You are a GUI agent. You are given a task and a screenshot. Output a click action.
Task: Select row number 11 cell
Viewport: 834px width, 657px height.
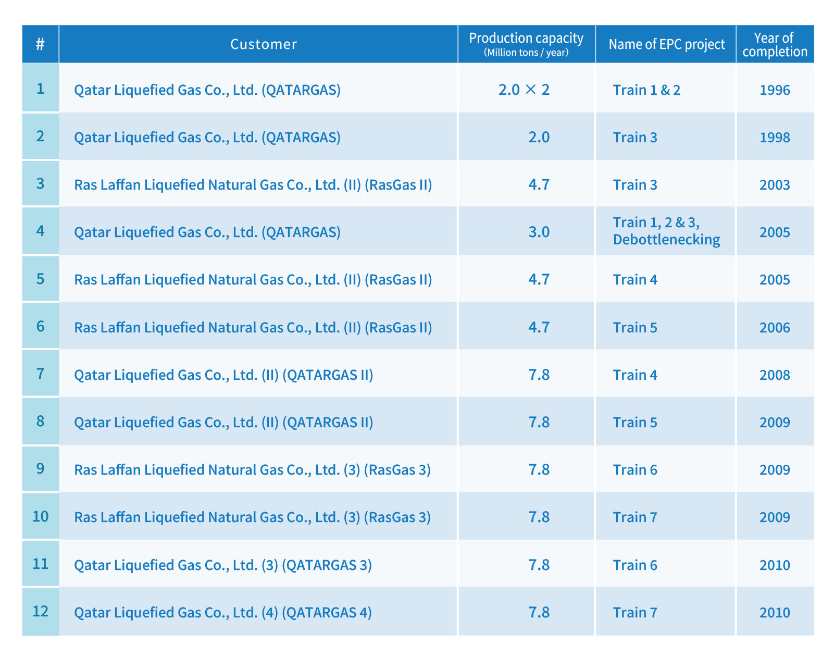[x=40, y=564]
